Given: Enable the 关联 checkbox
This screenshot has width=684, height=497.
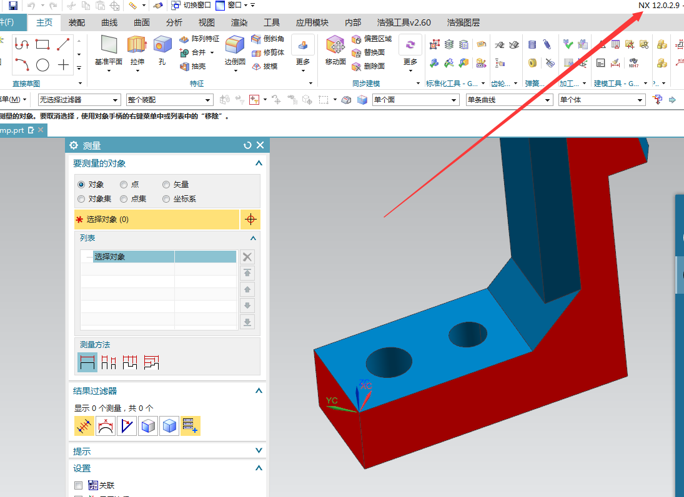Looking at the screenshot, I should 79,485.
